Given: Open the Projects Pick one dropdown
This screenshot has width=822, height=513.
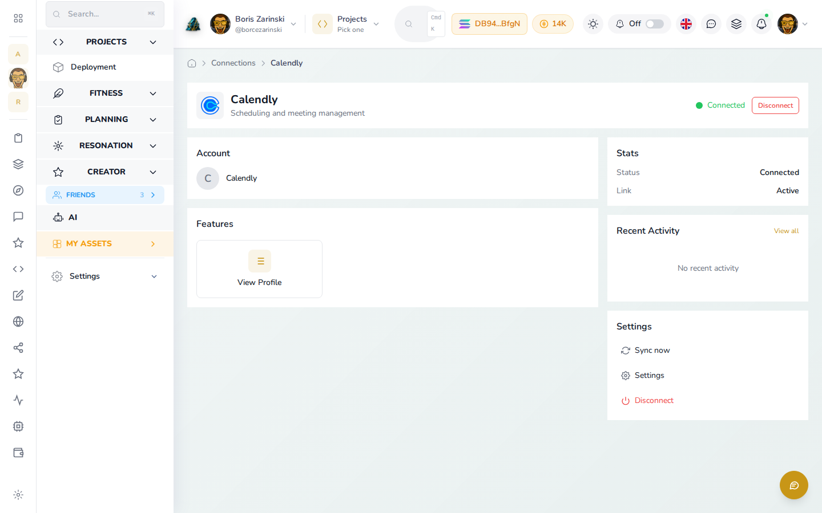Looking at the screenshot, I should (x=346, y=24).
